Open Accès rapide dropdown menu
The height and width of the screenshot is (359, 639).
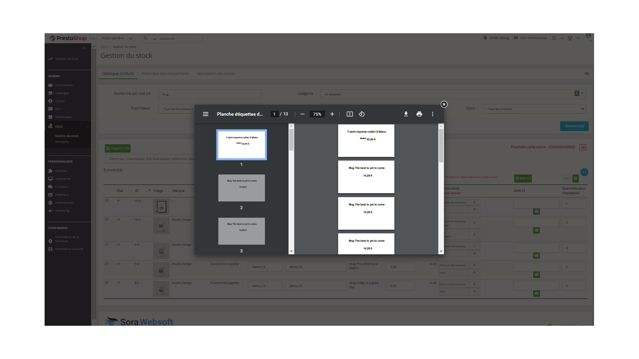pos(112,38)
